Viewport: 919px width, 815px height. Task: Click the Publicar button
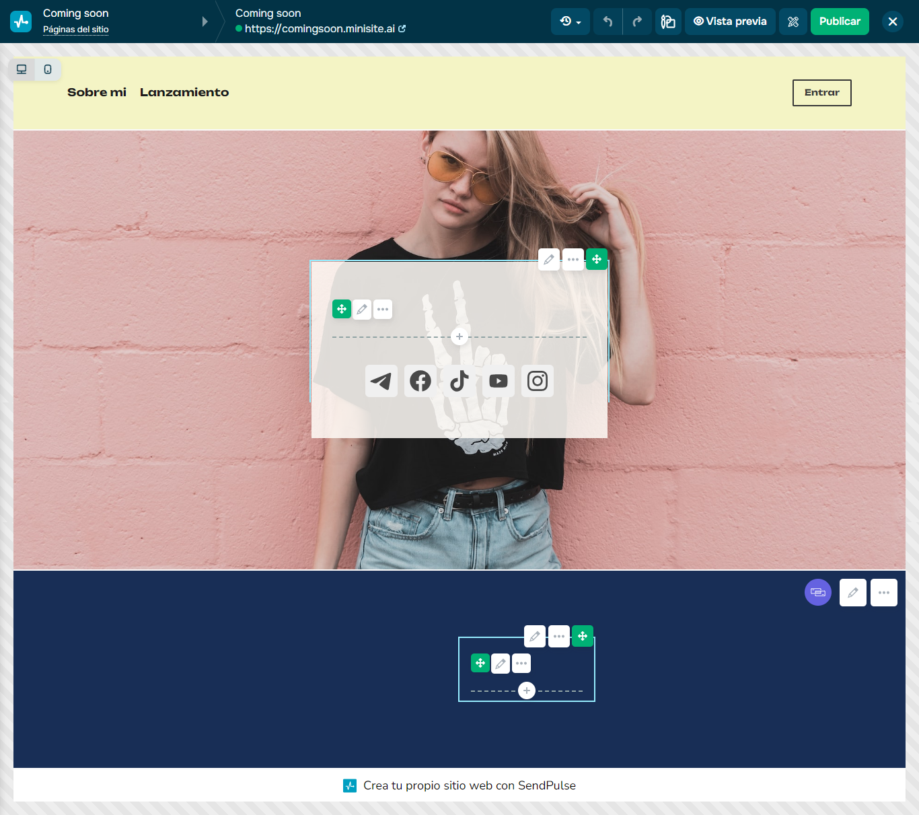pos(840,21)
